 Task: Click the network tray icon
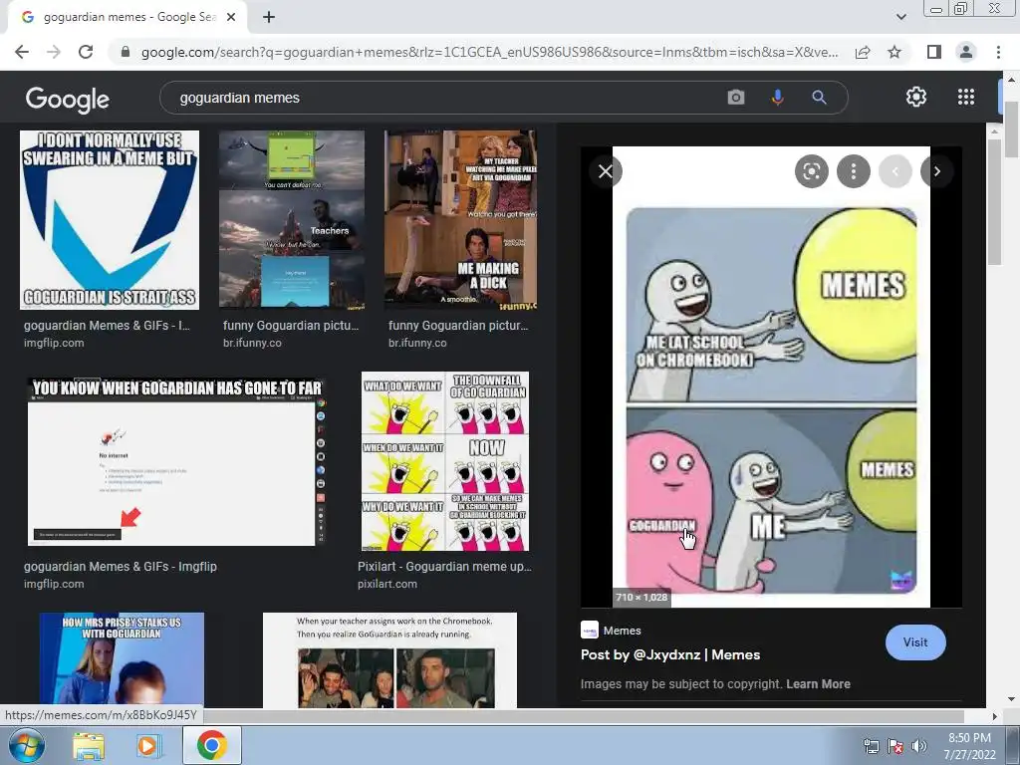pyautogui.click(x=871, y=746)
